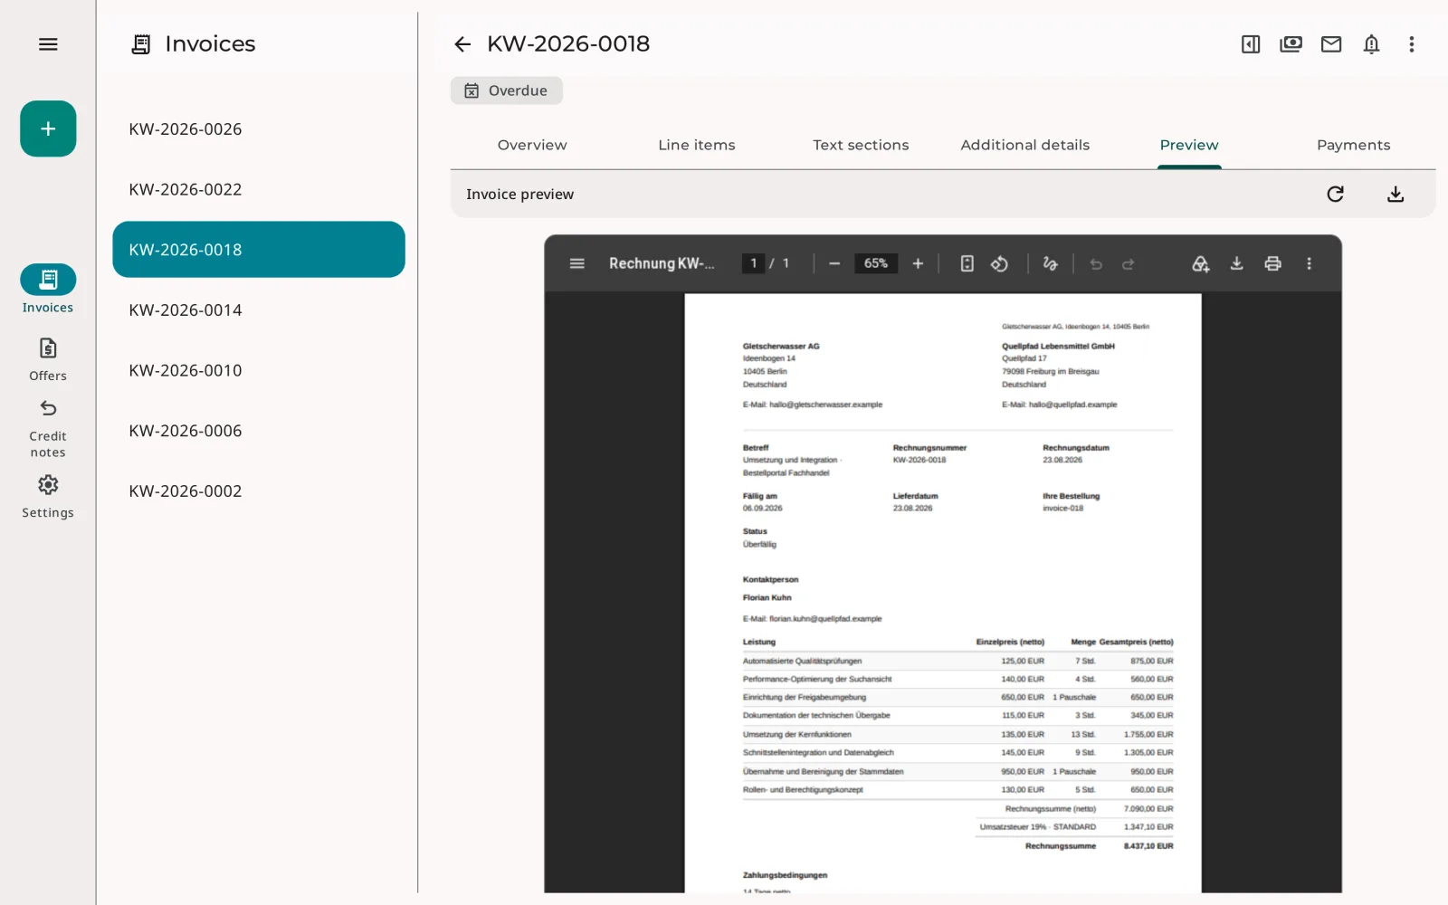Open the PDF viewer more actions menu
Viewport: 1448px width, 905px height.
pos(1309,263)
